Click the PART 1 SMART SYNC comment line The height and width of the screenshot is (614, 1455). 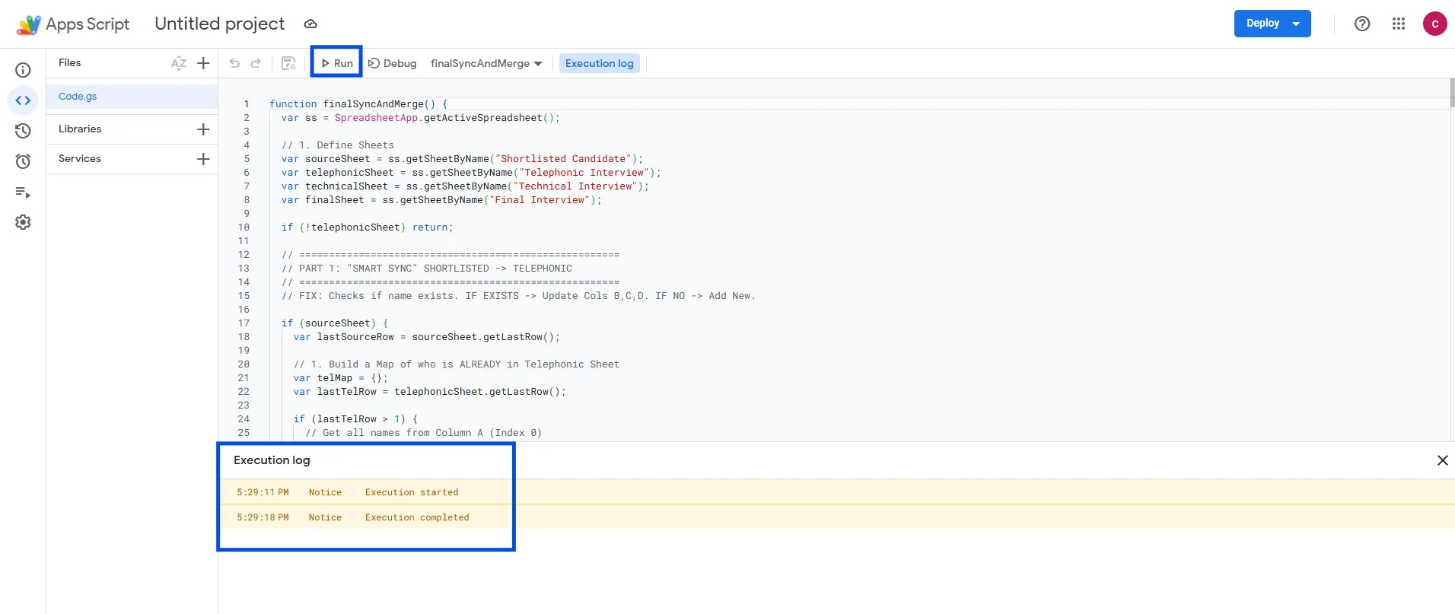[427, 269]
